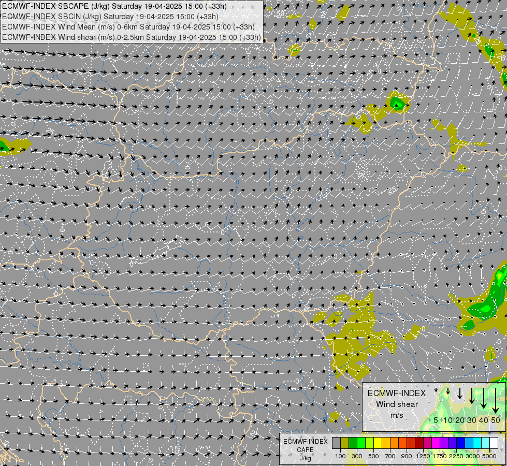The image size is (507, 466).
Task: Click the 40 m/s wind shear legend arrow
Action: (484, 398)
